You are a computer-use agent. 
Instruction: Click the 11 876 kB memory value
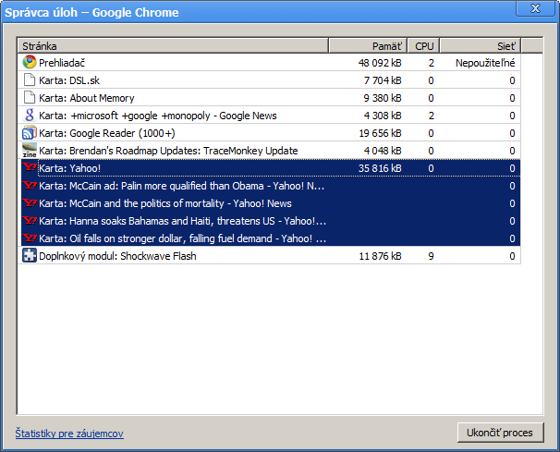[380, 256]
